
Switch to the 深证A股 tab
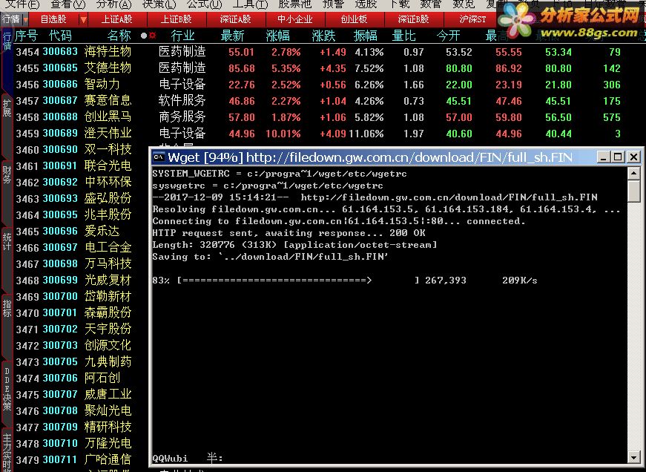click(x=235, y=19)
